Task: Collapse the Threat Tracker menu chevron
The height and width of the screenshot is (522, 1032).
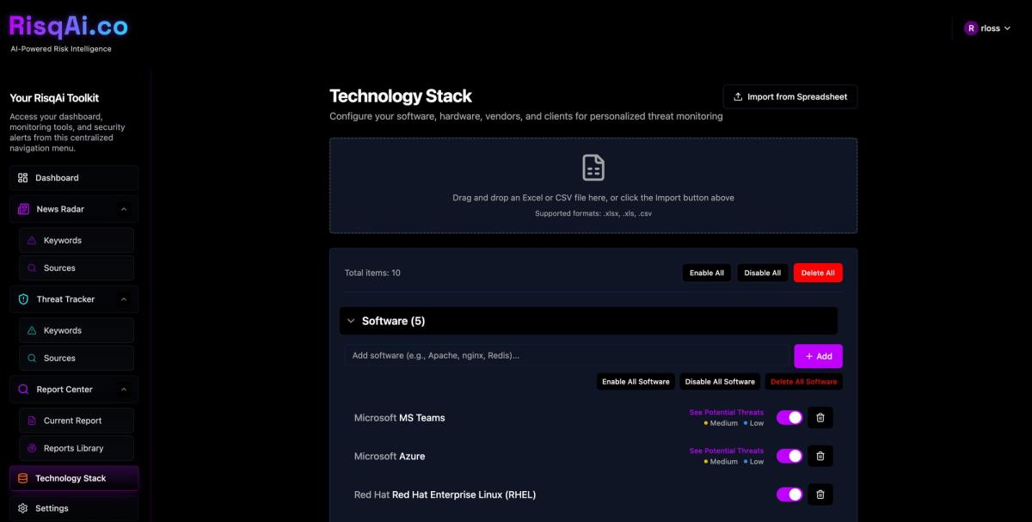Action: [x=124, y=299]
